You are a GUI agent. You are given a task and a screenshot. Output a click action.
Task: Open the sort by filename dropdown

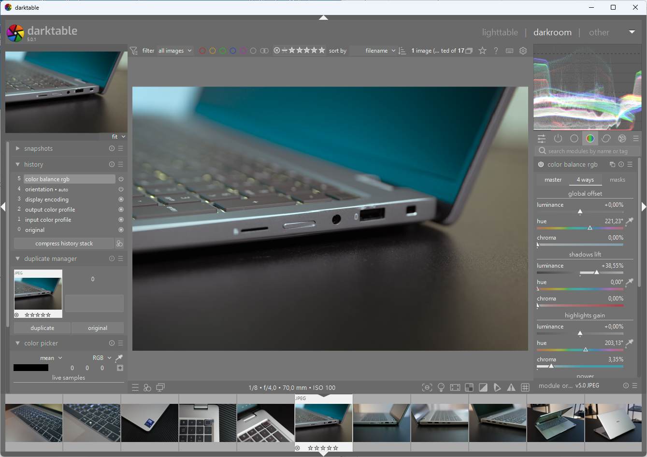(x=380, y=51)
